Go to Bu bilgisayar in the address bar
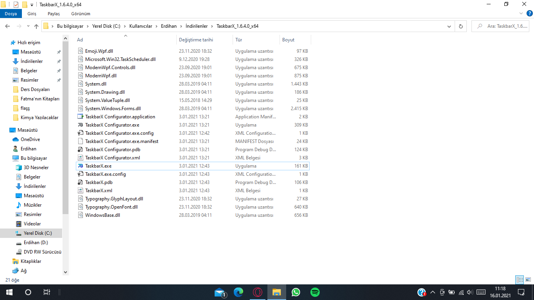 (x=71, y=26)
